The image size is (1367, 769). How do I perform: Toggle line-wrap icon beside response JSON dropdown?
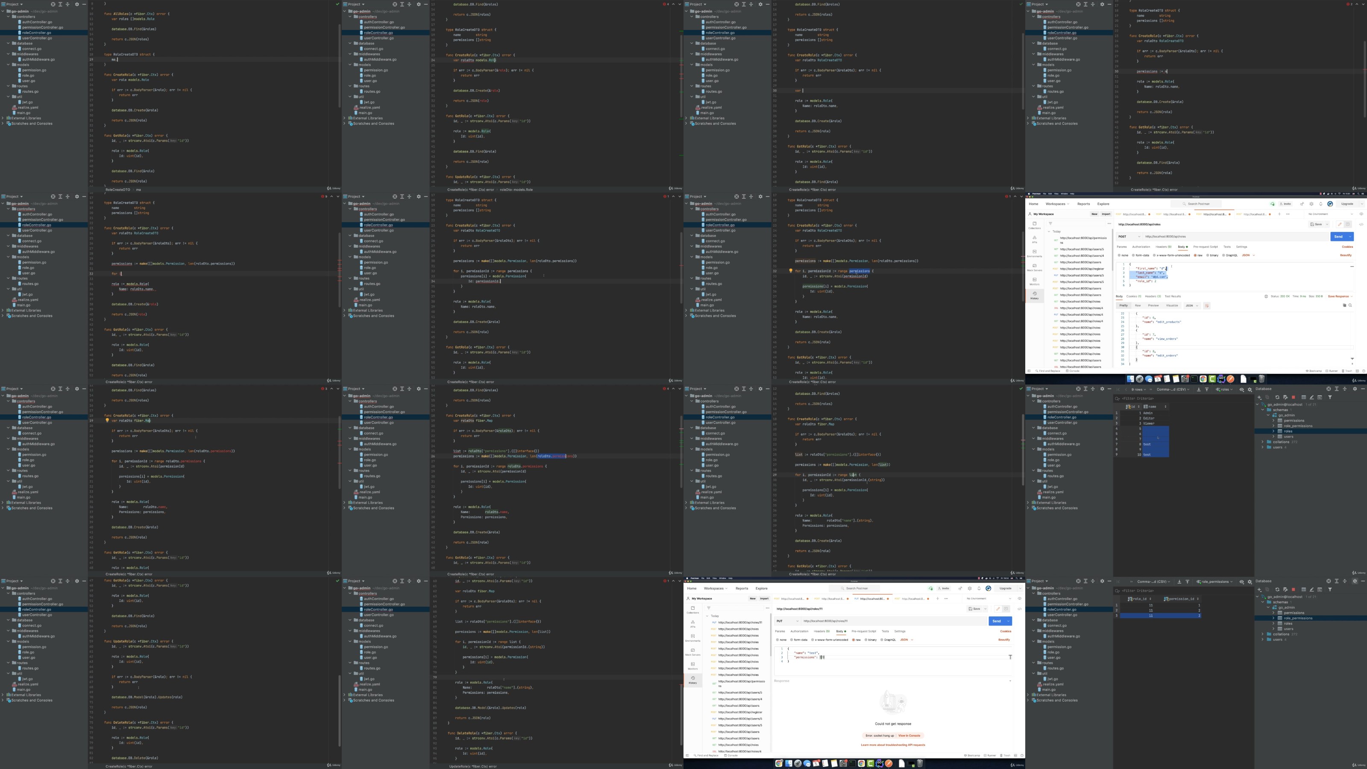(1206, 306)
